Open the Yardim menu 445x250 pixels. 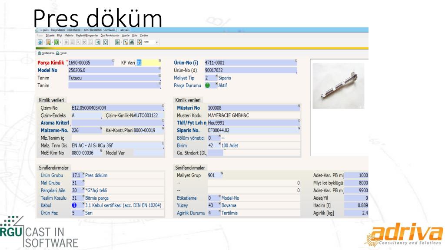coord(144,36)
